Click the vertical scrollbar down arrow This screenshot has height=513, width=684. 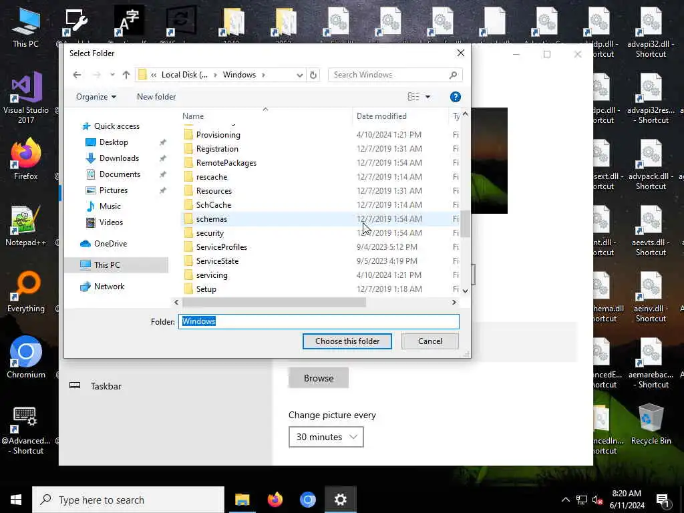[x=465, y=291]
